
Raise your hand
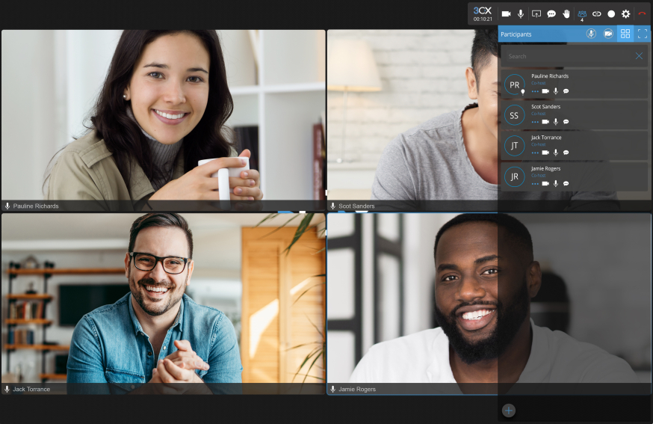point(566,13)
